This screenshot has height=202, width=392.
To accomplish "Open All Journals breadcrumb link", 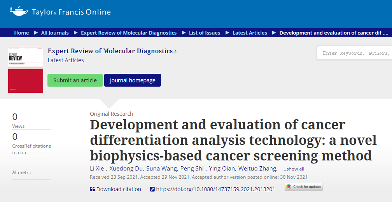I will tap(55, 33).
